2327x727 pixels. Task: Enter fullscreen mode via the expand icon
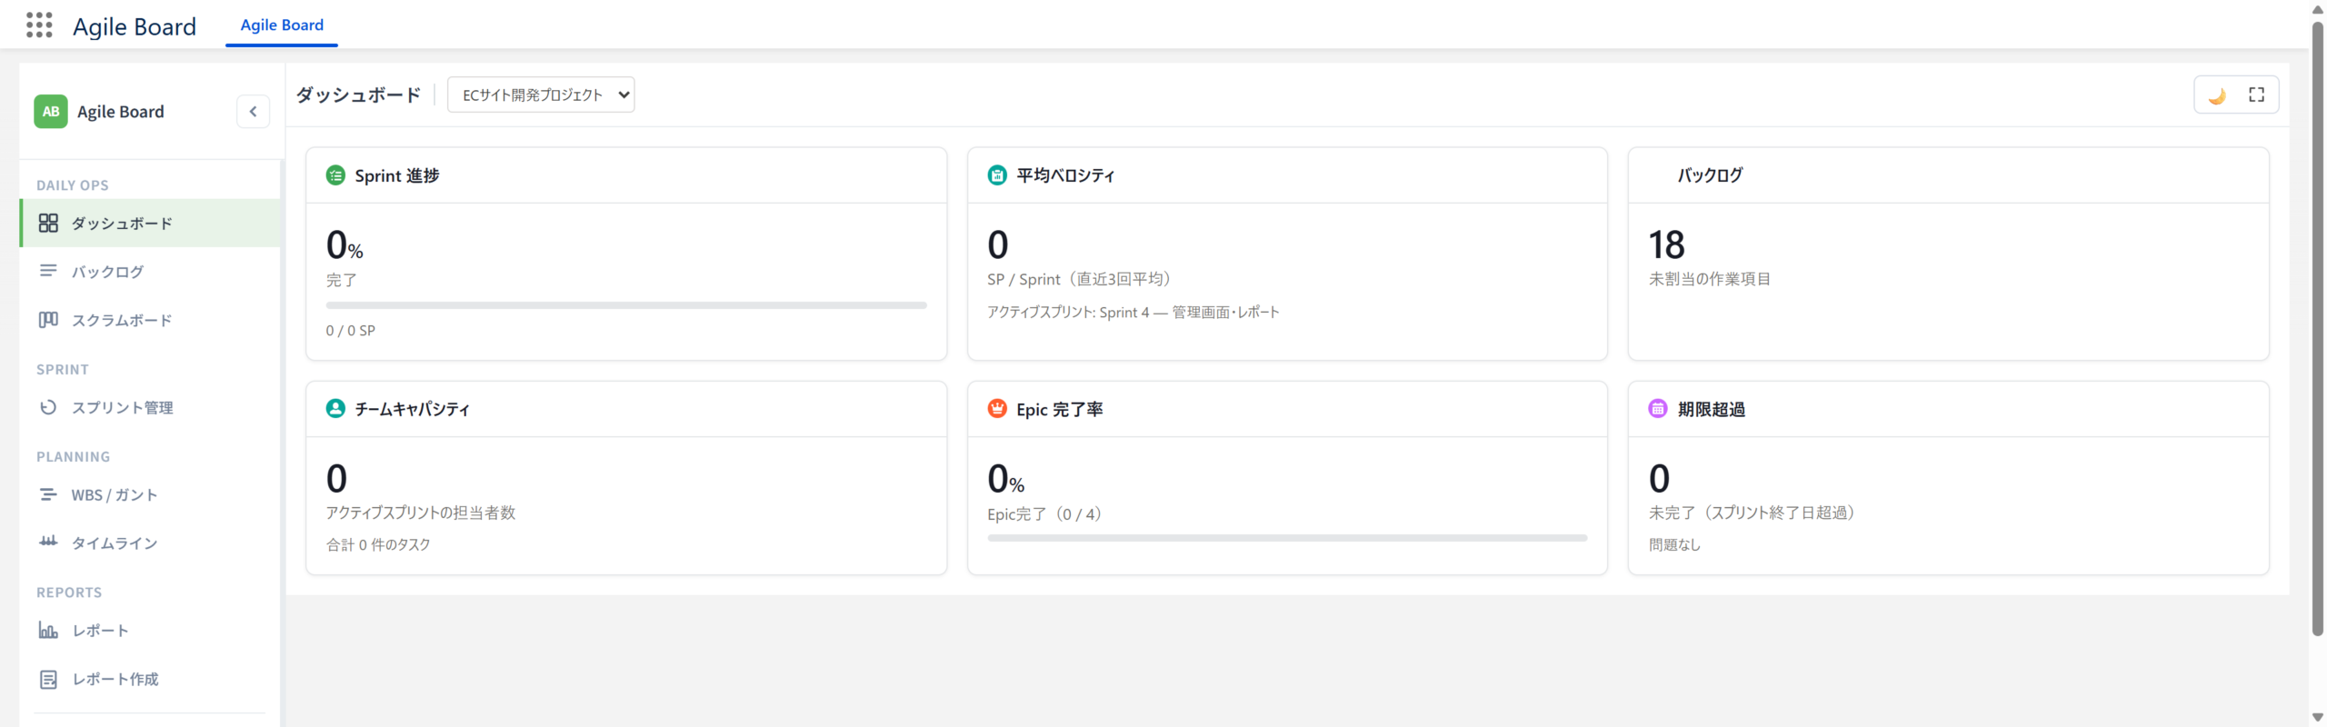tap(2256, 95)
